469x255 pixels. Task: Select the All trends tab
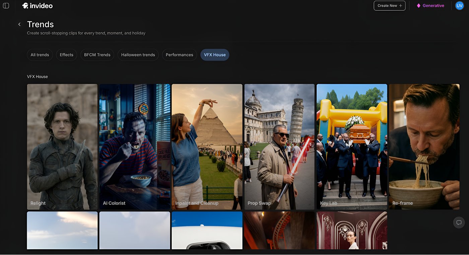pos(40,55)
